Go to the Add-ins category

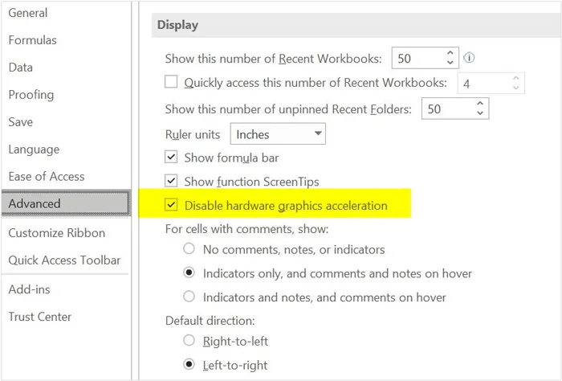30,289
